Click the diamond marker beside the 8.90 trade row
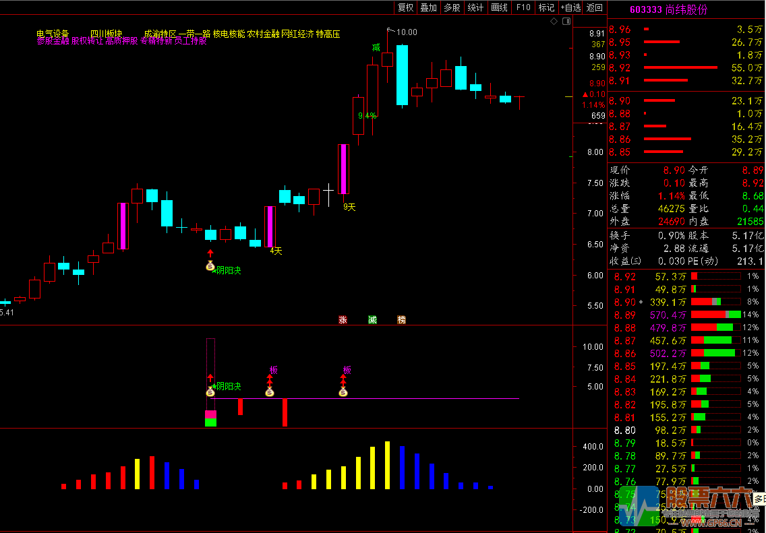Viewport: 766px width, 533px height. [641, 302]
